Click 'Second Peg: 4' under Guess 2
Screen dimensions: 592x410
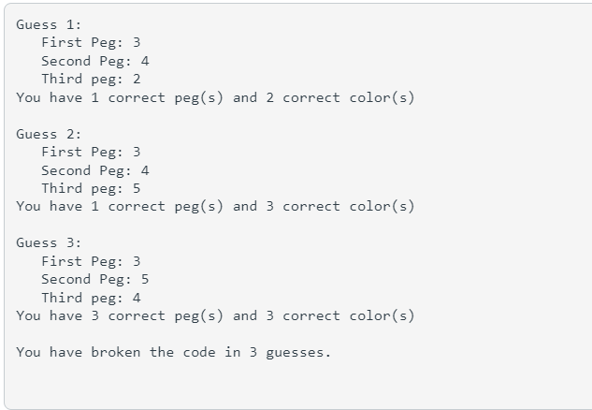point(95,170)
